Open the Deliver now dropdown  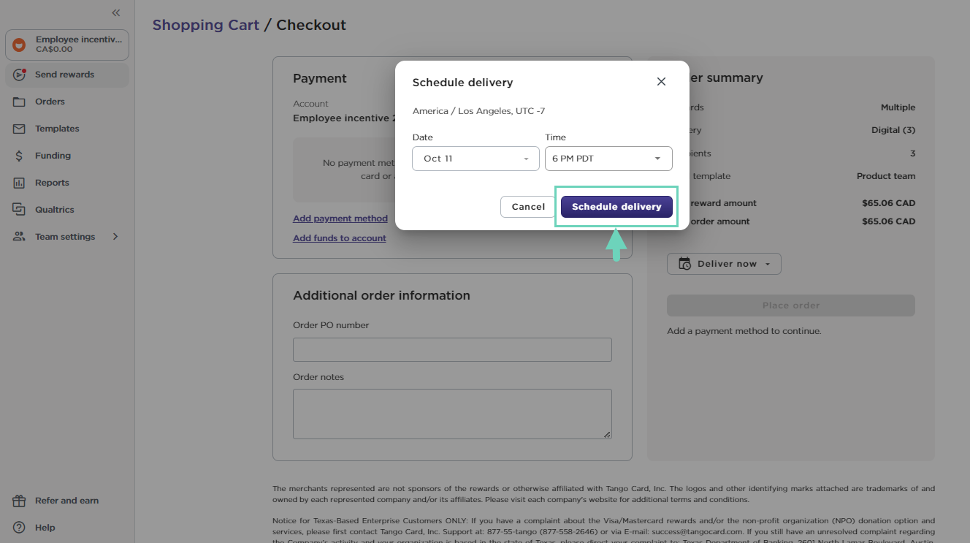tap(724, 264)
